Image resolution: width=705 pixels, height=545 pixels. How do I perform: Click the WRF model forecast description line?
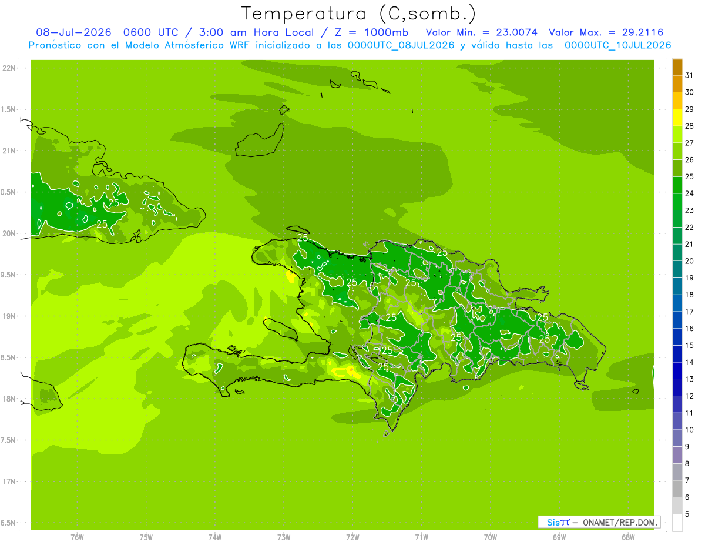pos(350,45)
